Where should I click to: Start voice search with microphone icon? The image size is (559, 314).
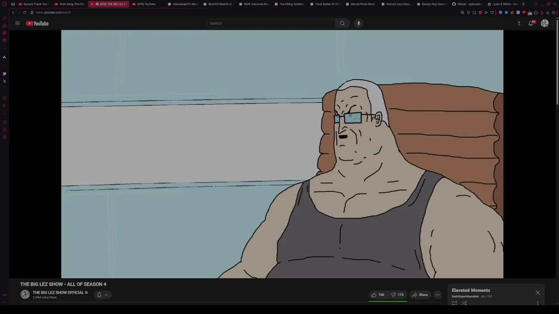coord(359,23)
